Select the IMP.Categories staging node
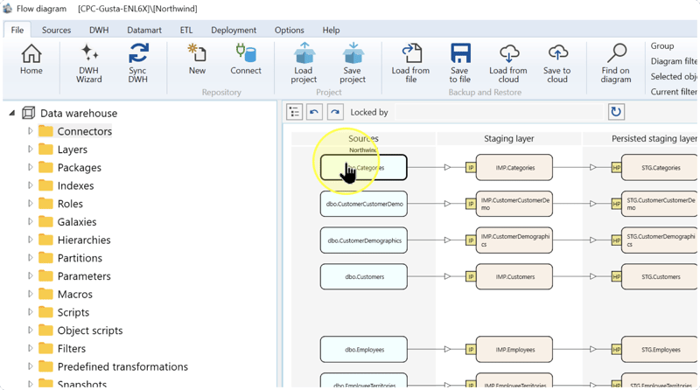Image resolution: width=700 pixels, height=390 pixels. 514,168
